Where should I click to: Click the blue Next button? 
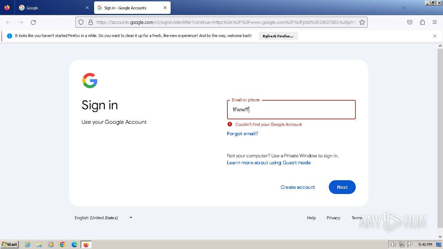342,187
